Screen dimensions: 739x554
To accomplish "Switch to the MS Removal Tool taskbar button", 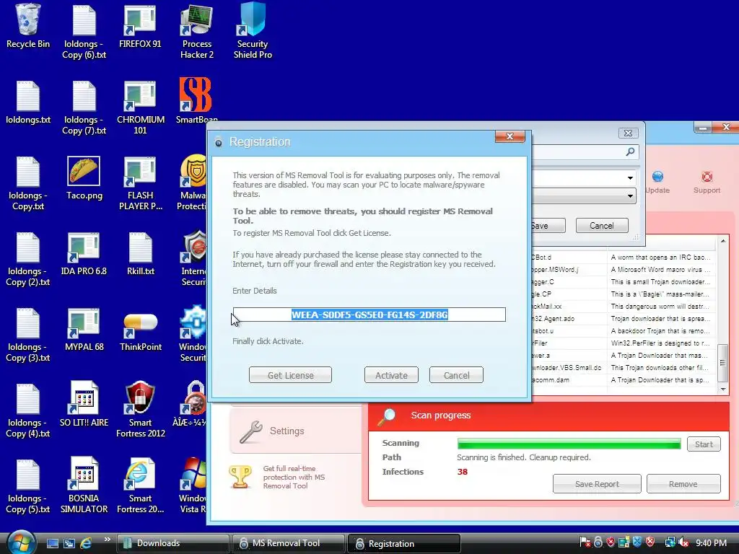I will pyautogui.click(x=288, y=543).
